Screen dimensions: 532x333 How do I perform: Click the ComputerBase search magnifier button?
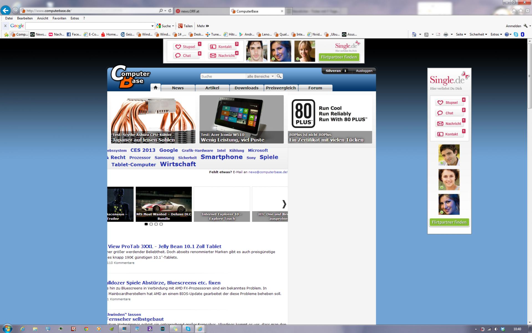[x=279, y=76]
